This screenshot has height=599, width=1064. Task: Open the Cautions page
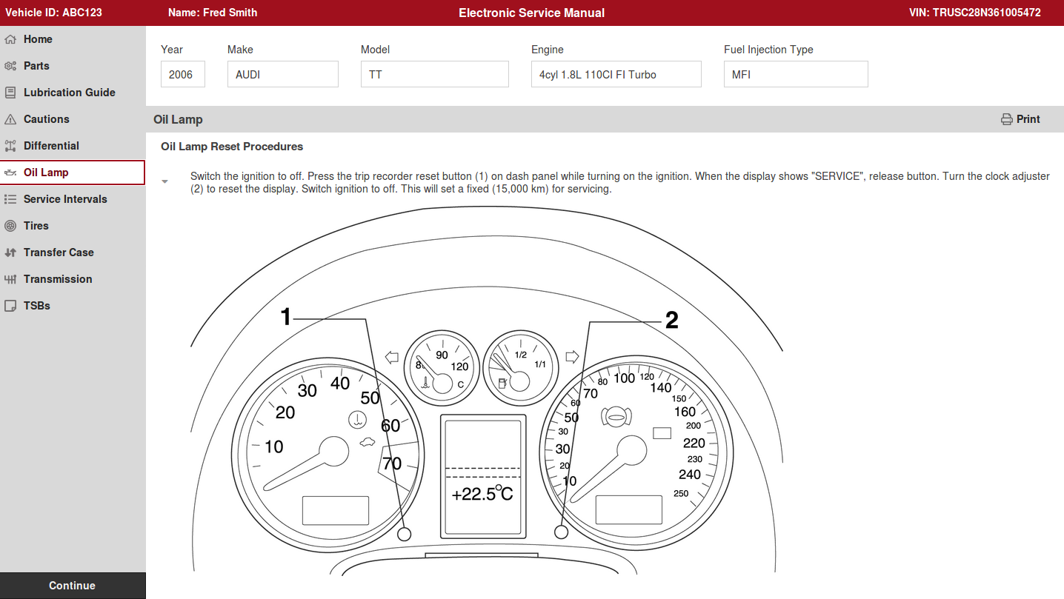tap(73, 119)
